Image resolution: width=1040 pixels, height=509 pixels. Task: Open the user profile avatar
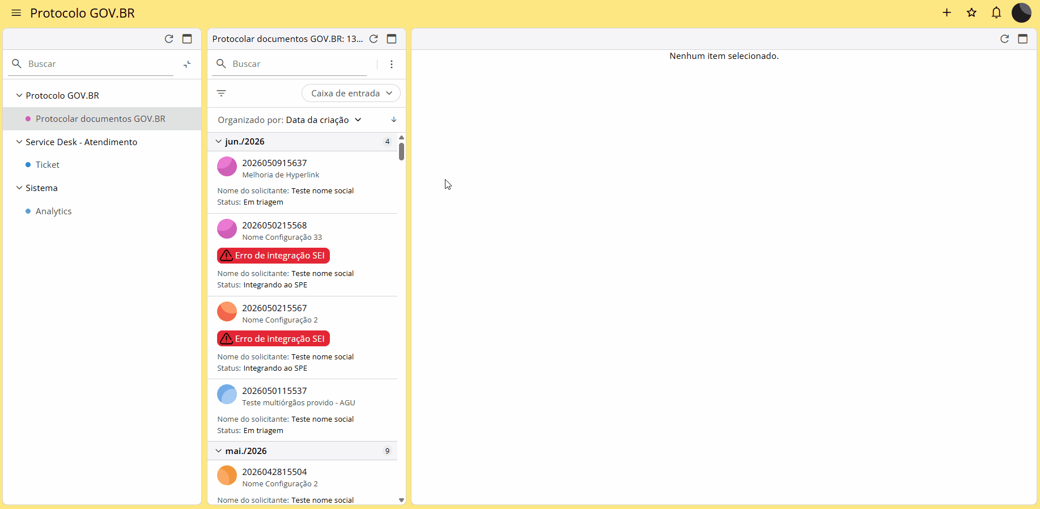tap(1021, 12)
